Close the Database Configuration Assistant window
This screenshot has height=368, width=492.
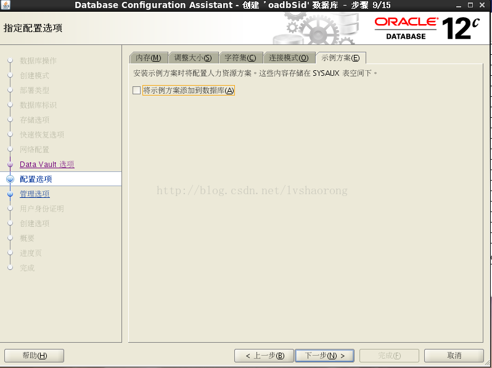(x=482, y=5)
